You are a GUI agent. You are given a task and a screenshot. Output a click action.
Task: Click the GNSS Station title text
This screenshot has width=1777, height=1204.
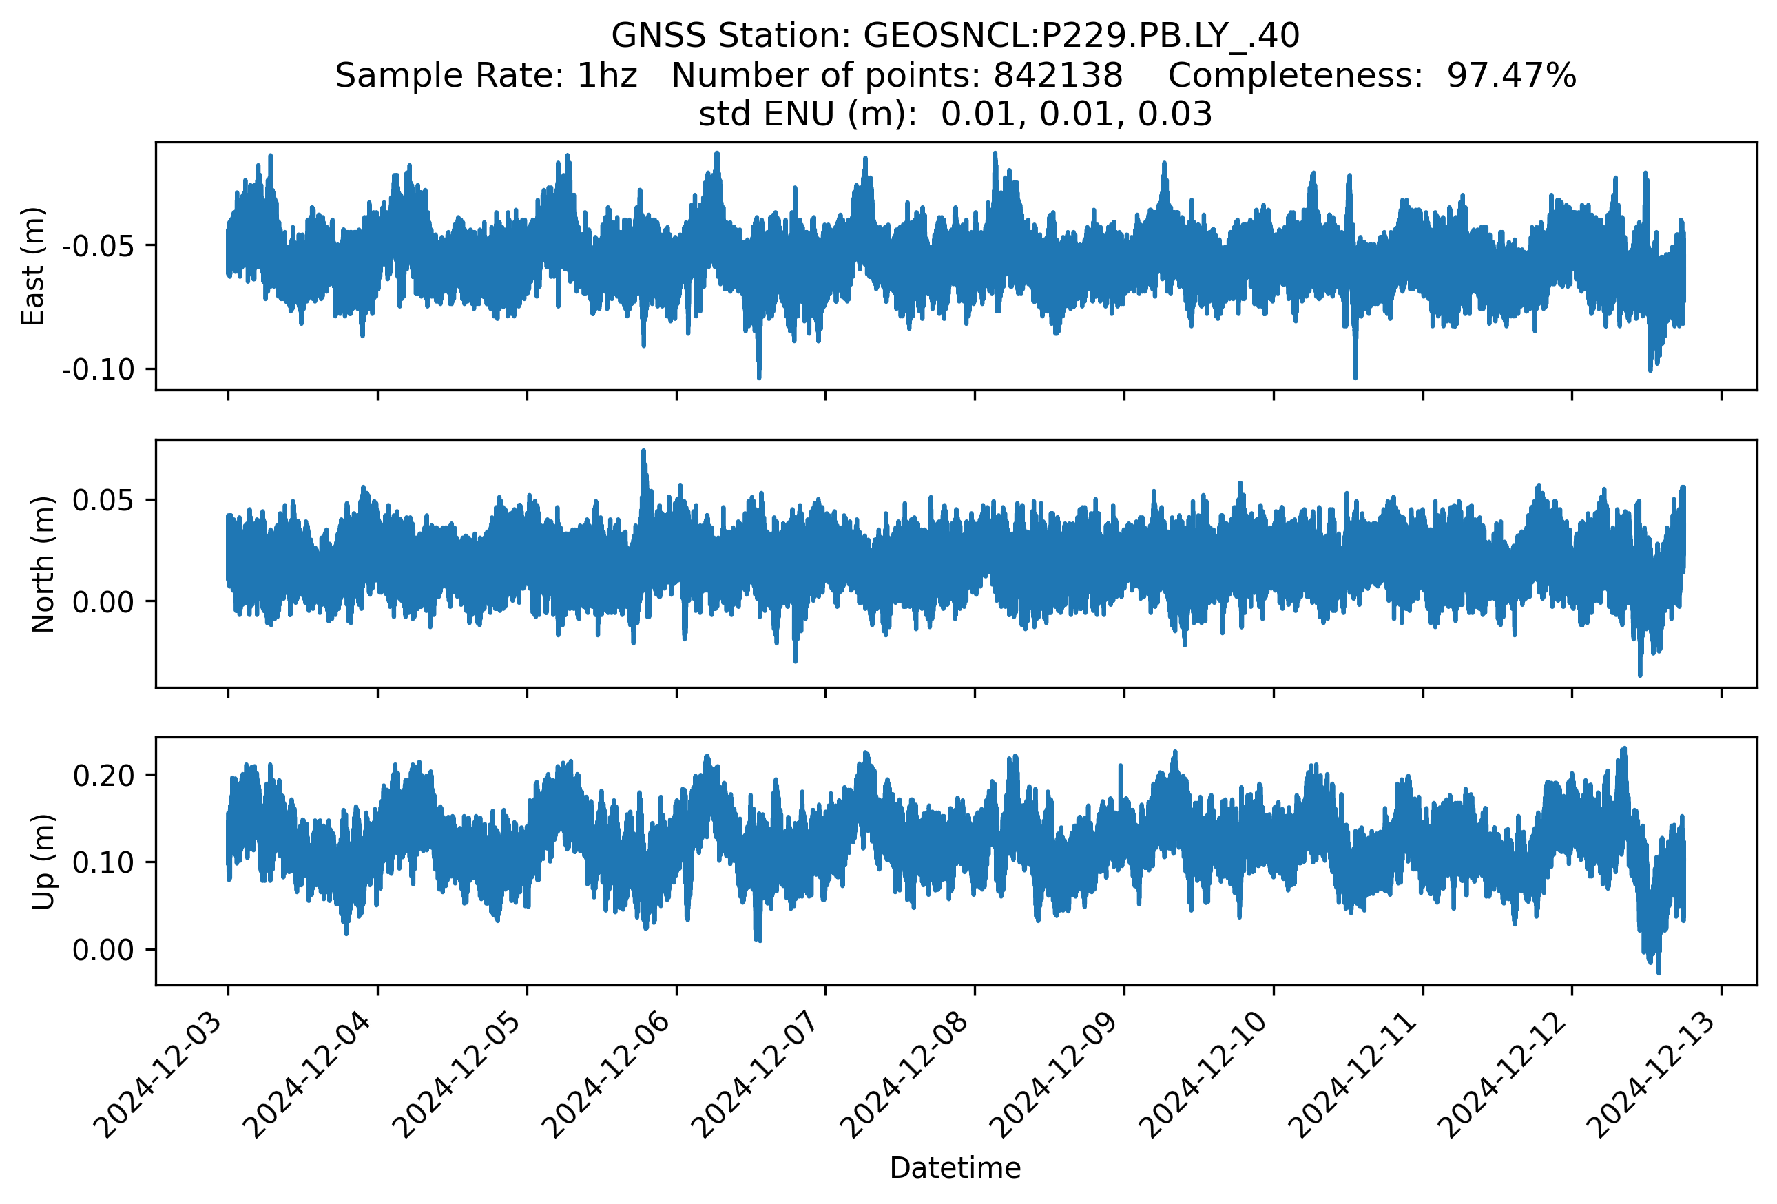[955, 36]
